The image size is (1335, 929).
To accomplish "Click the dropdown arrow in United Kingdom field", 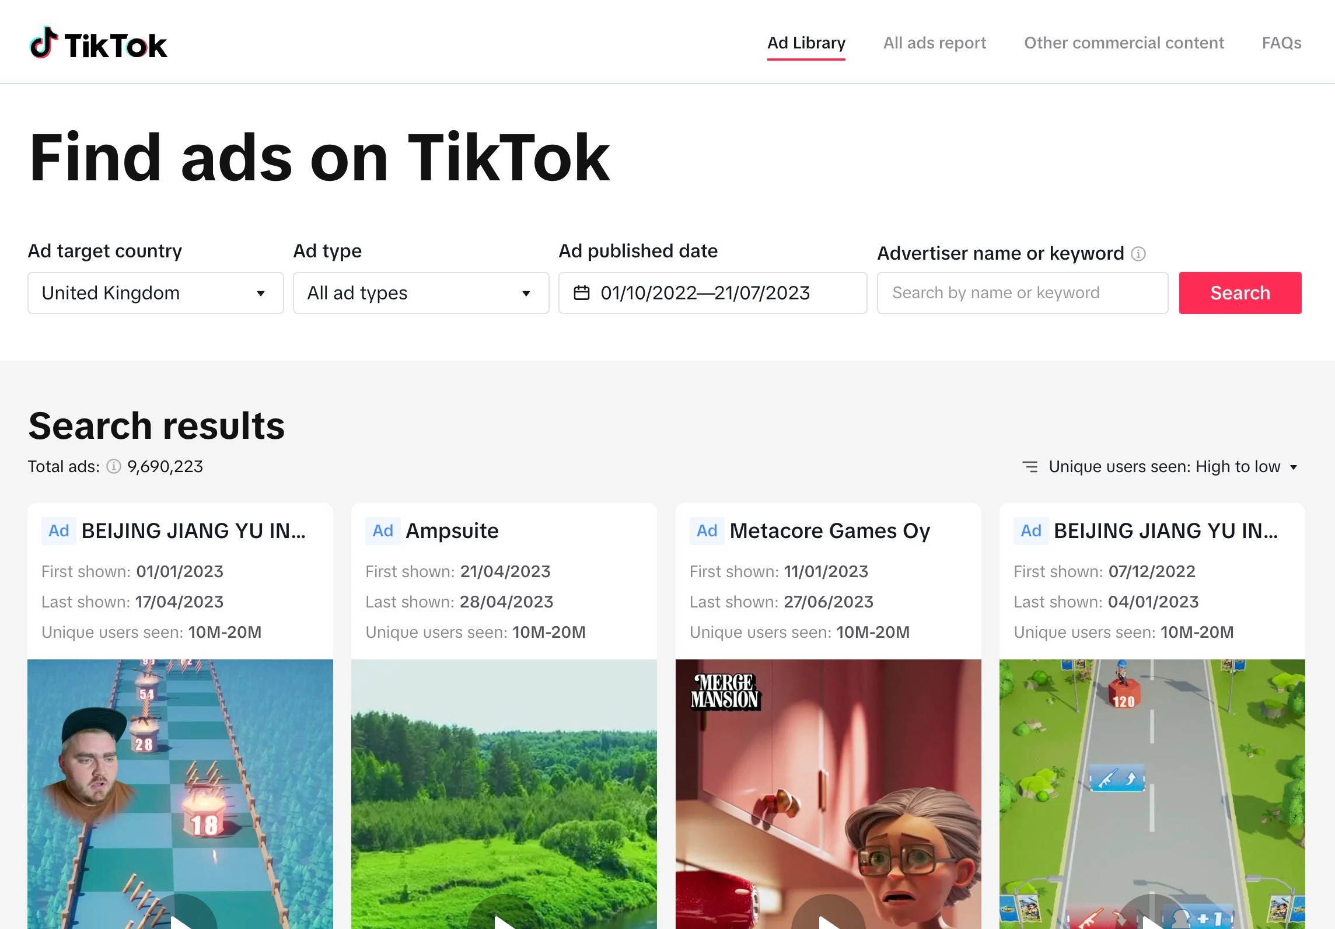I will pos(261,293).
